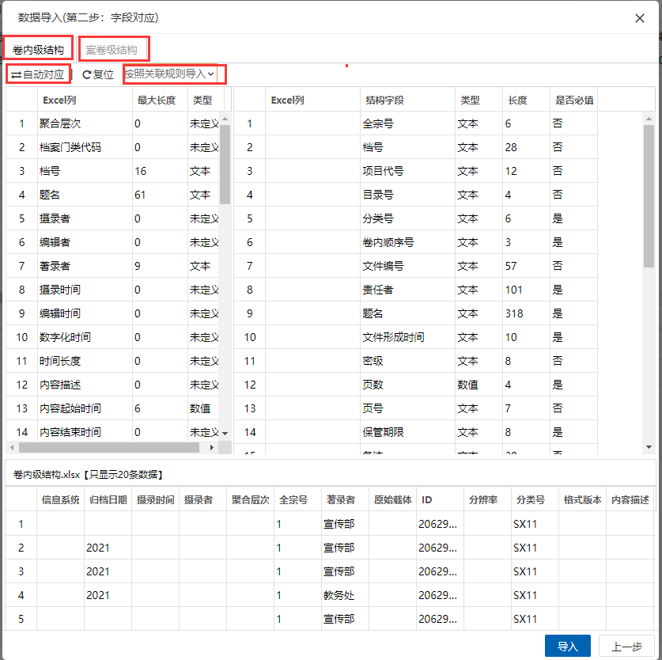Click the 上一步 button
Image resolution: width=662 pixels, height=660 pixels.
tap(626, 647)
